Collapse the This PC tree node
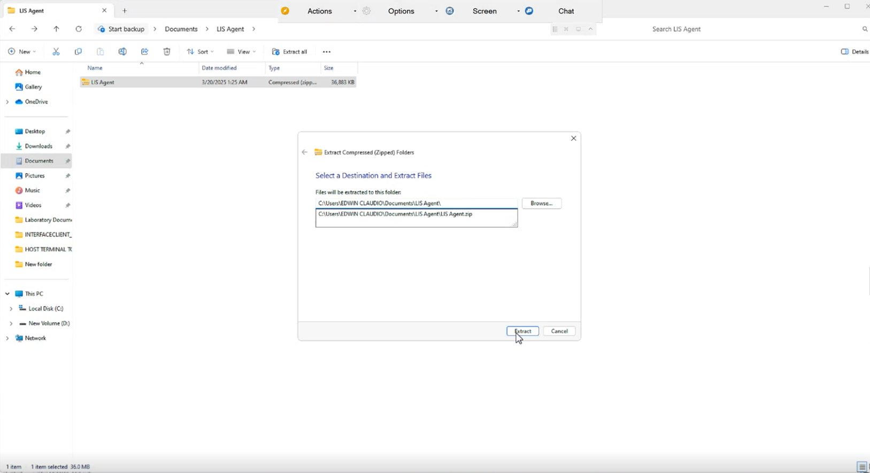The height and width of the screenshot is (473, 870). pyautogui.click(x=7, y=294)
